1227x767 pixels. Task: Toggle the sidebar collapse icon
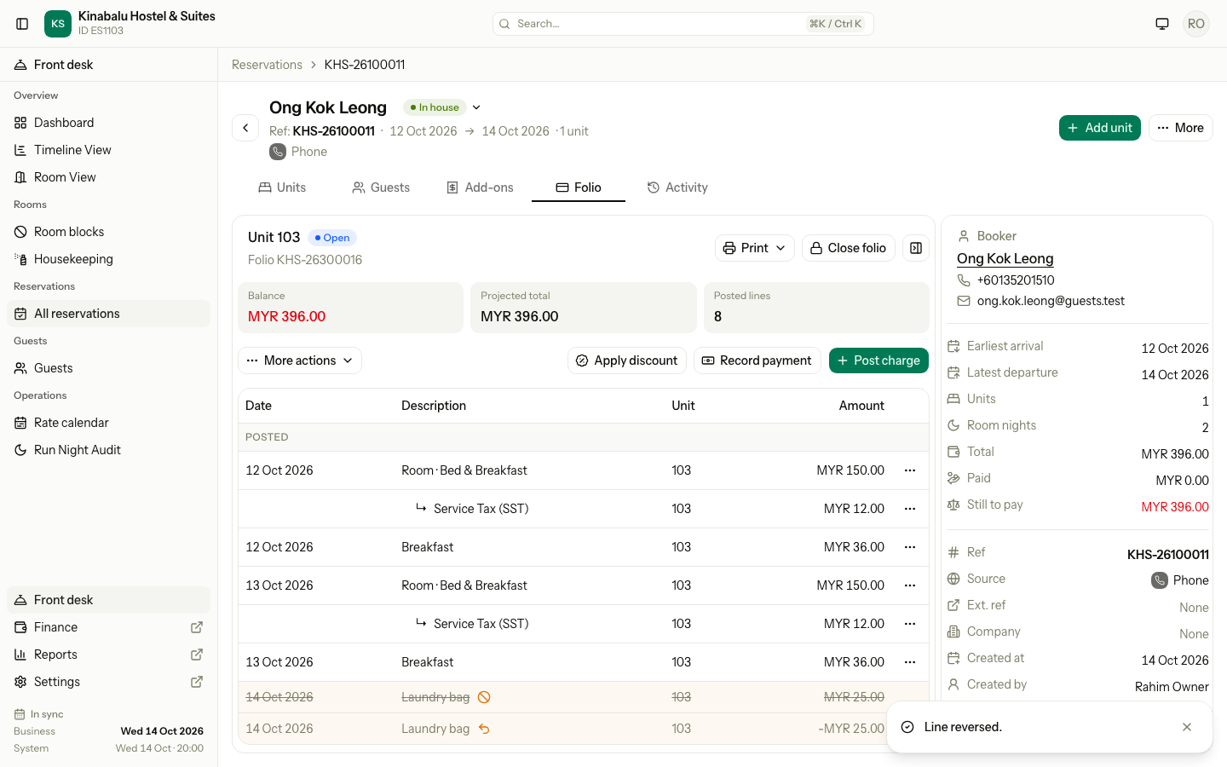click(x=23, y=24)
